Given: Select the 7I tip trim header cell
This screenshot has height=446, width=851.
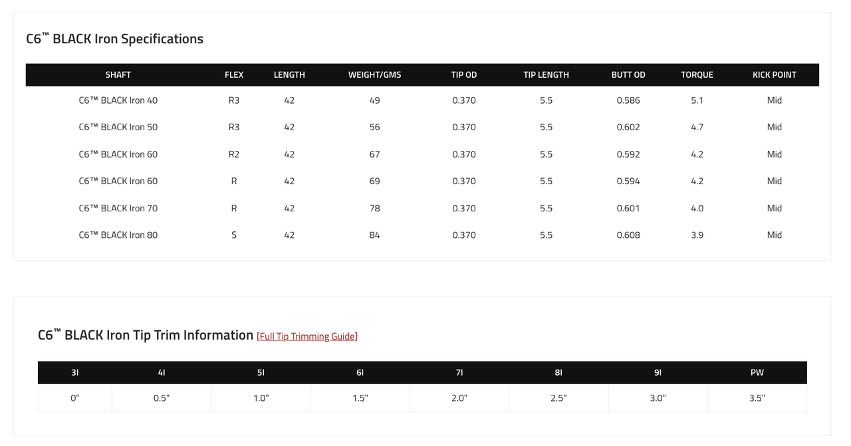Looking at the screenshot, I should click(x=459, y=373).
